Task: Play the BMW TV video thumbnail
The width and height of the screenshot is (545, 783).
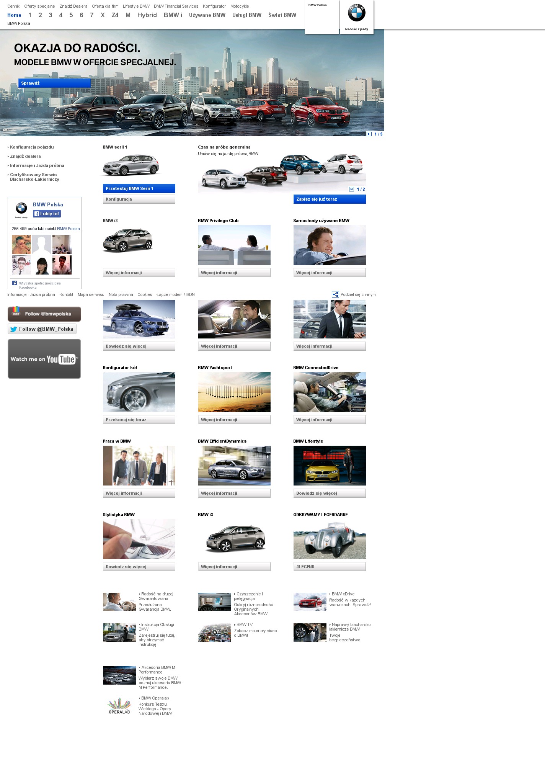Action: pos(214,633)
